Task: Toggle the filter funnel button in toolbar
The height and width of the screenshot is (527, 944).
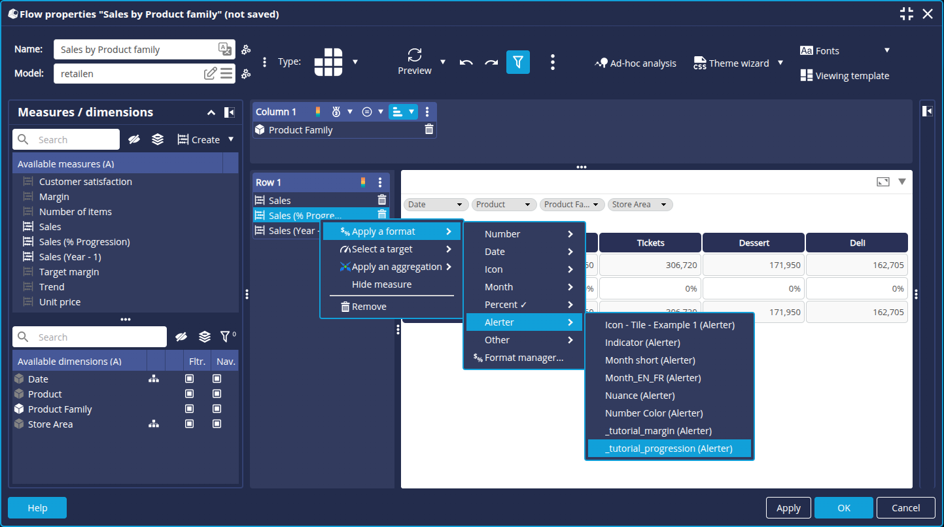Action: click(x=517, y=62)
